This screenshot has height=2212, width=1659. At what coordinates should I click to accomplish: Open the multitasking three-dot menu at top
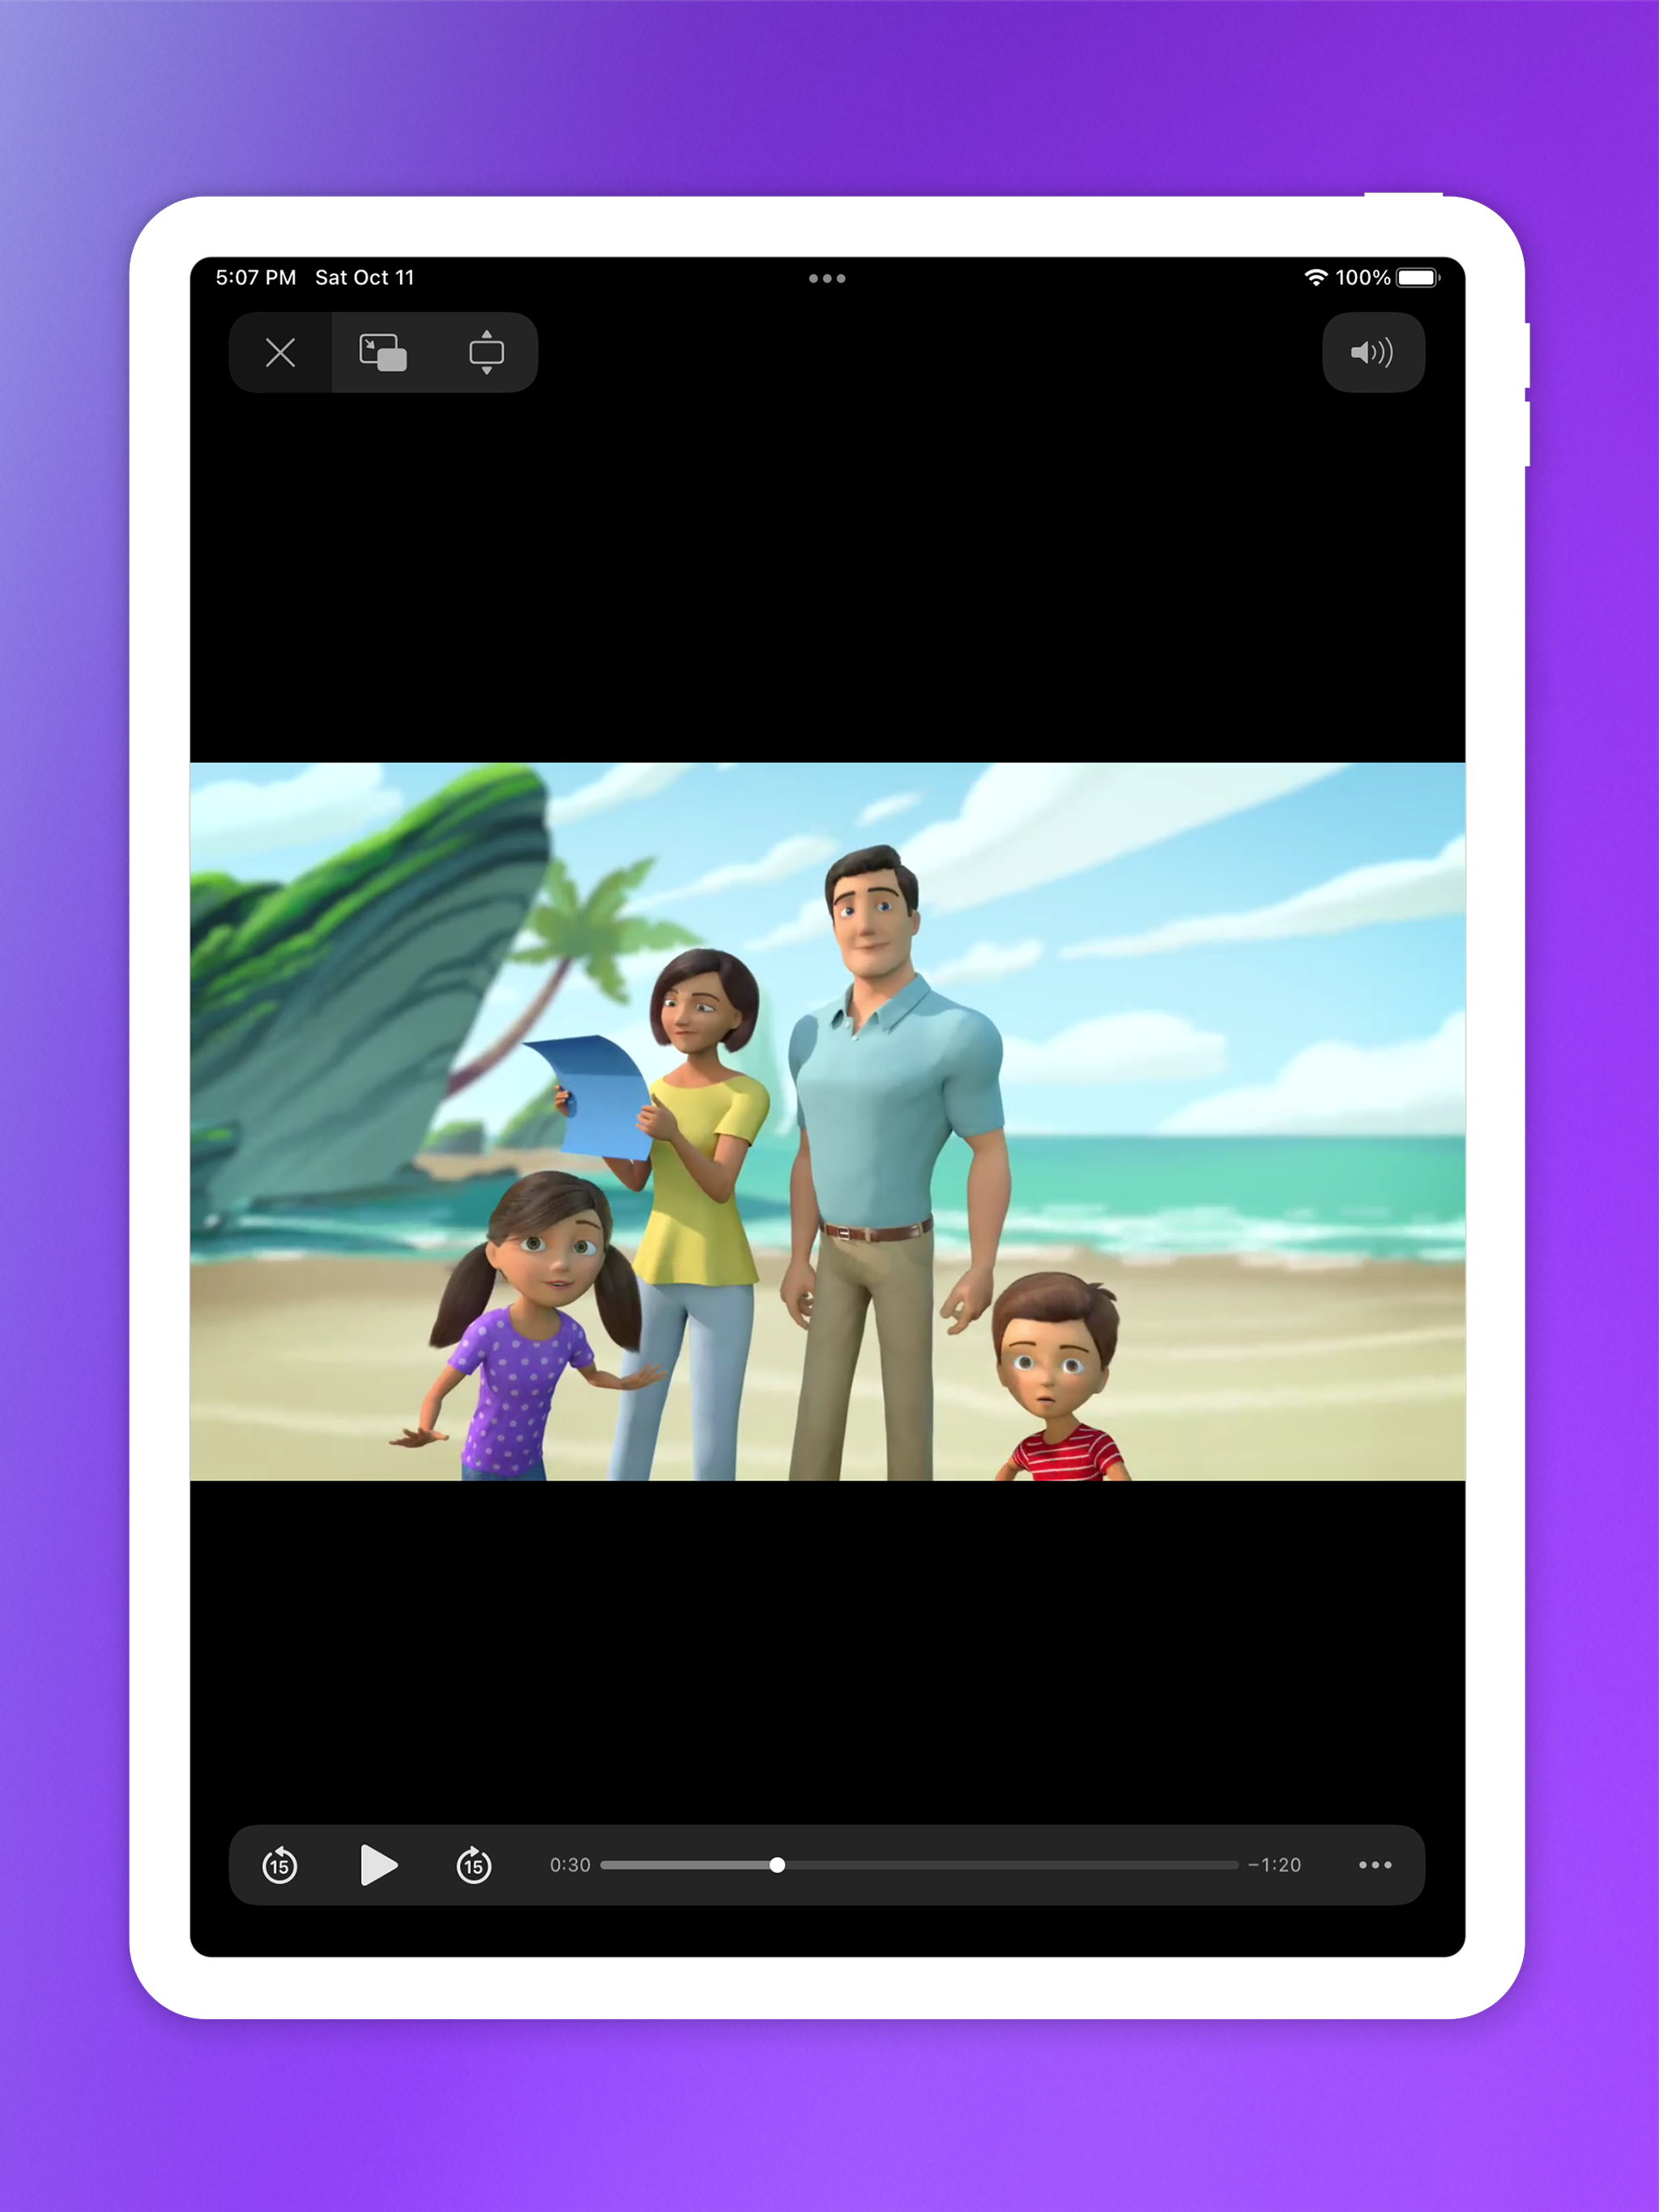[x=826, y=278]
